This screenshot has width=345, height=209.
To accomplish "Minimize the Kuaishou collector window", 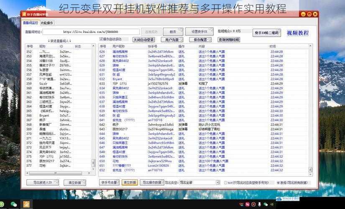I will (303, 14).
